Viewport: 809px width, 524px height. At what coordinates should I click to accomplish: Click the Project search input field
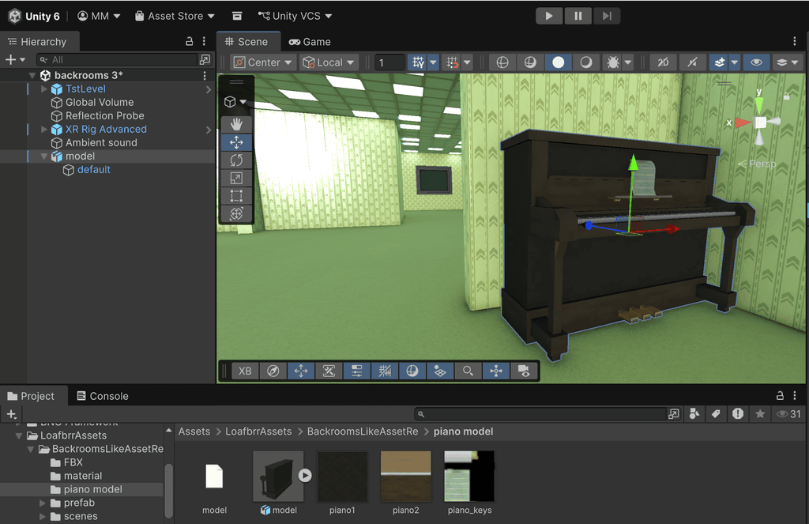540,414
